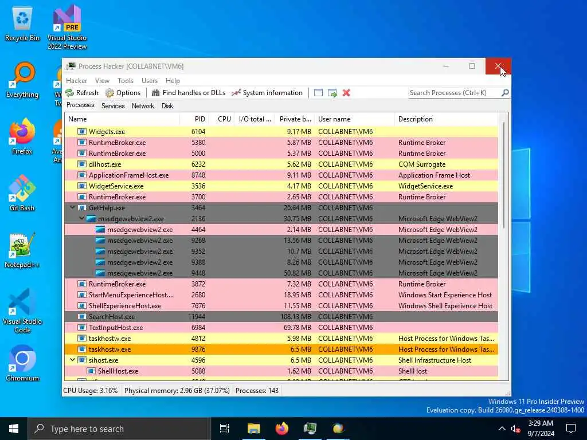Select msedgewebview2.exe with PID 4464
This screenshot has height=440, width=587.
[281, 229]
